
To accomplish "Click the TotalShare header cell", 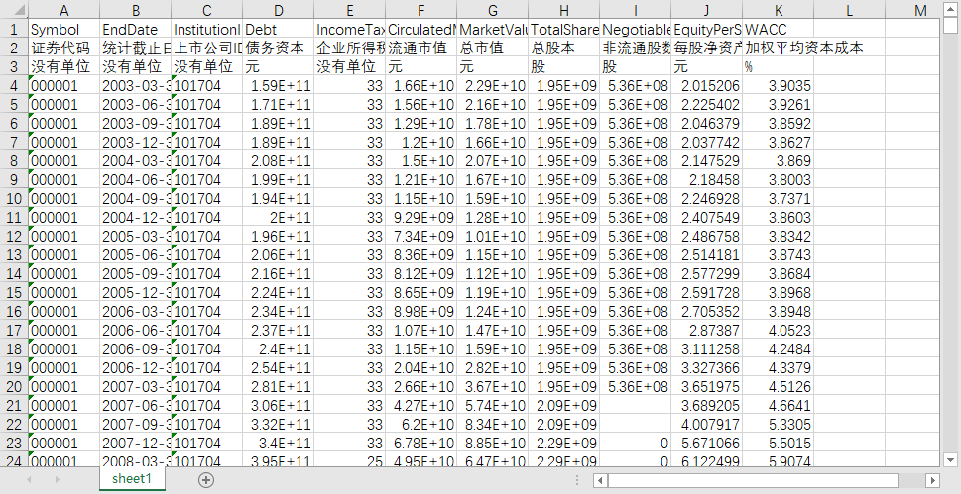I will point(564,29).
